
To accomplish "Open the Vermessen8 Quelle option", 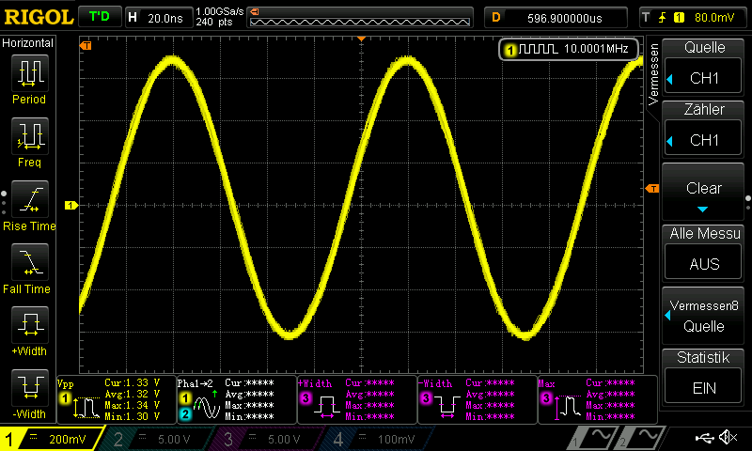I will point(704,316).
